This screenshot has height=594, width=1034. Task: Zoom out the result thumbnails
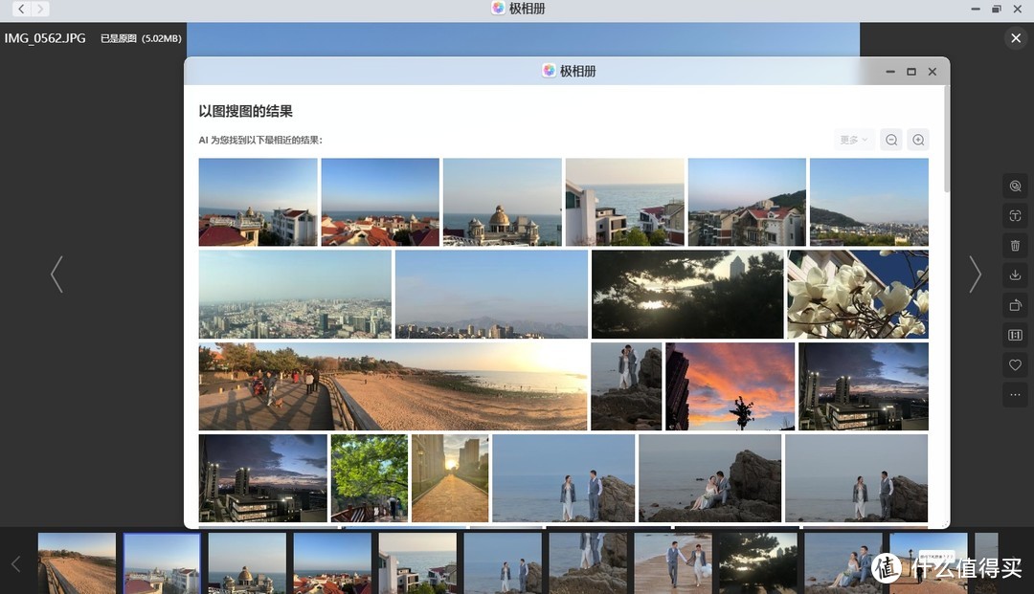point(891,140)
